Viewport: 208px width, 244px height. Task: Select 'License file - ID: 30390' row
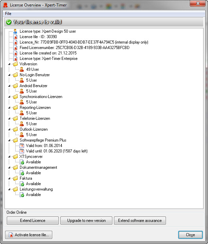pyautogui.click(x=38, y=37)
